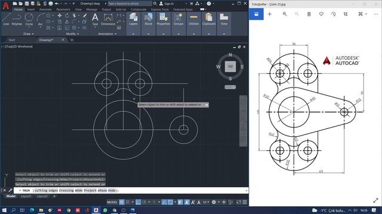Select the Circle tool
The image size is (382, 214).
29,19
